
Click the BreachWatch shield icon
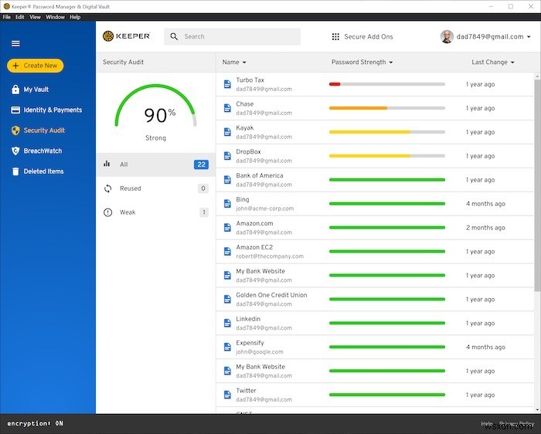click(15, 151)
